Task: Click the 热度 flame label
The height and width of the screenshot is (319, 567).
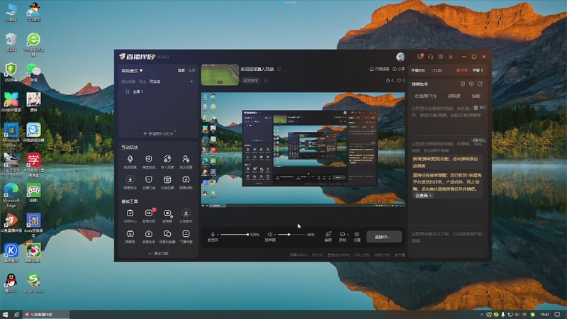Action: pos(462,70)
